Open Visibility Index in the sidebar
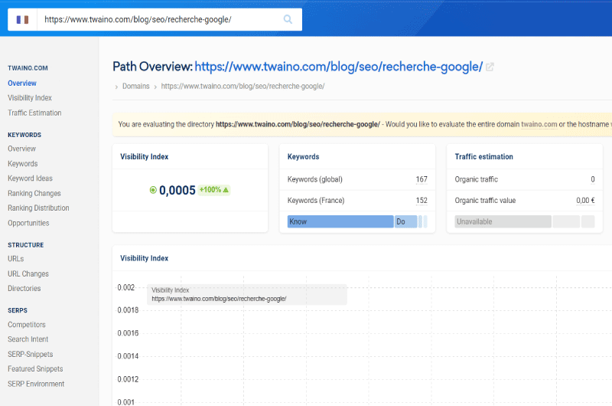 [x=30, y=98]
